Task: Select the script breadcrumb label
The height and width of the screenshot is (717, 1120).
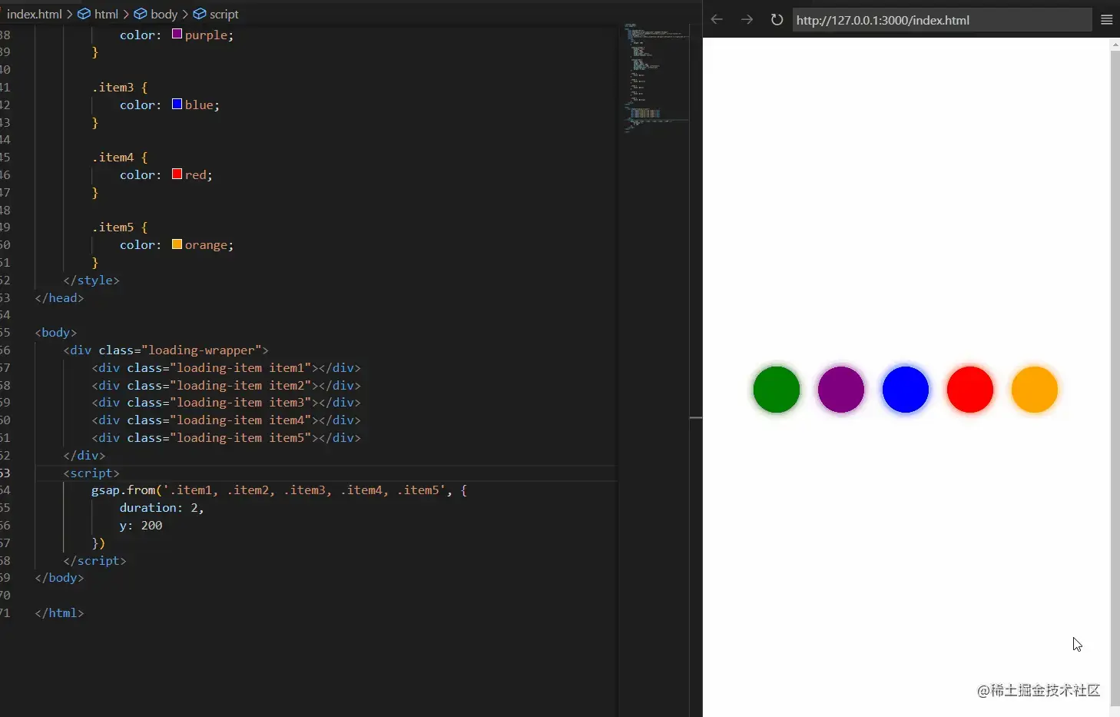Action: point(224,14)
